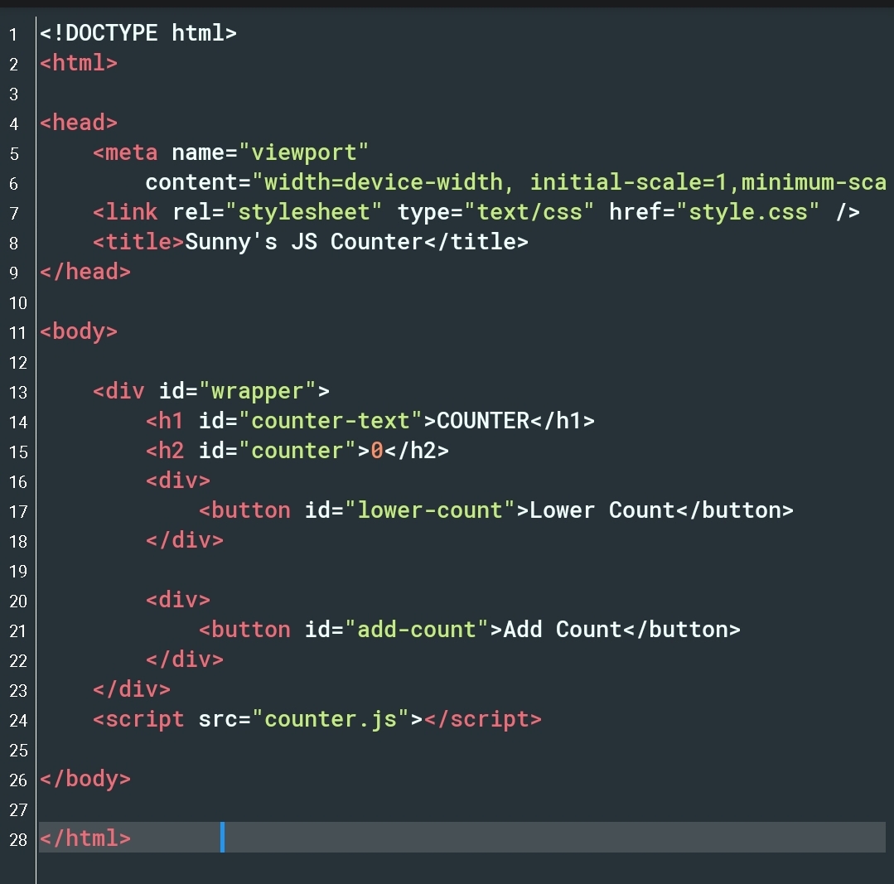The width and height of the screenshot is (894, 884).
Task: Click the closing head tag
Action: [x=85, y=271]
